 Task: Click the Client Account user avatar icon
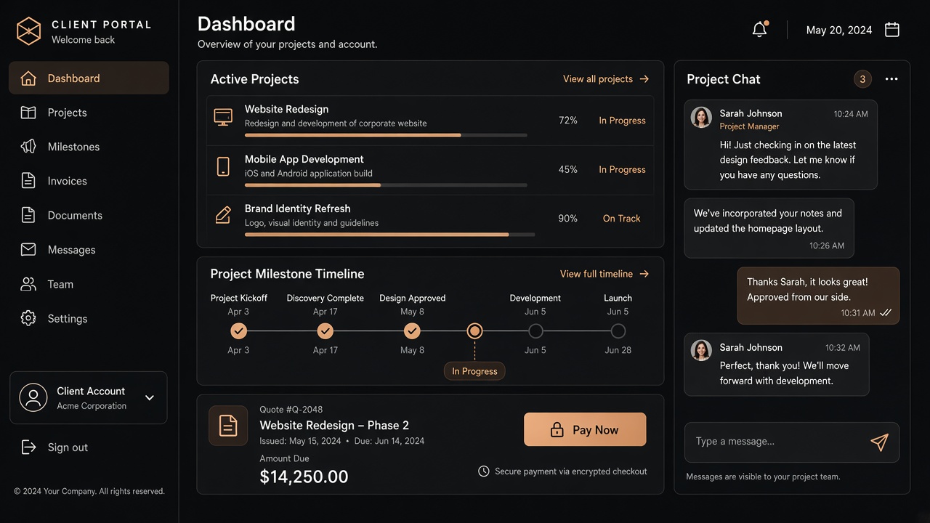33,397
